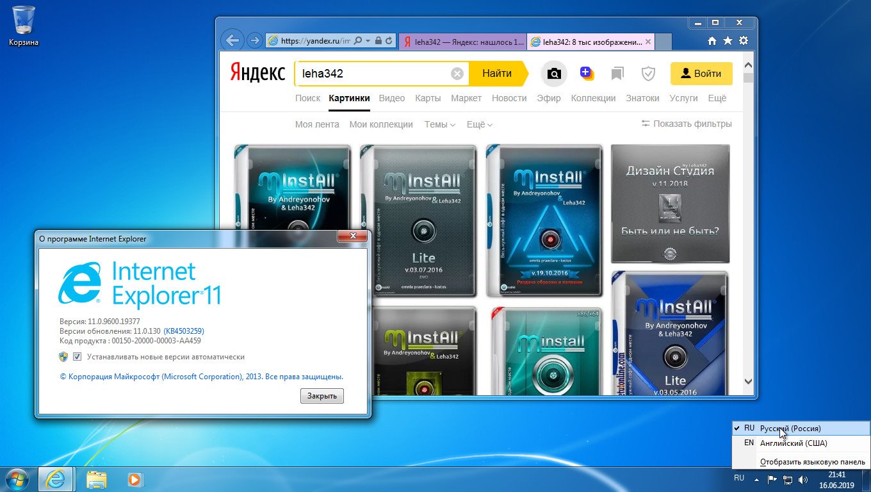Open the KB4503259 update link

(x=184, y=331)
